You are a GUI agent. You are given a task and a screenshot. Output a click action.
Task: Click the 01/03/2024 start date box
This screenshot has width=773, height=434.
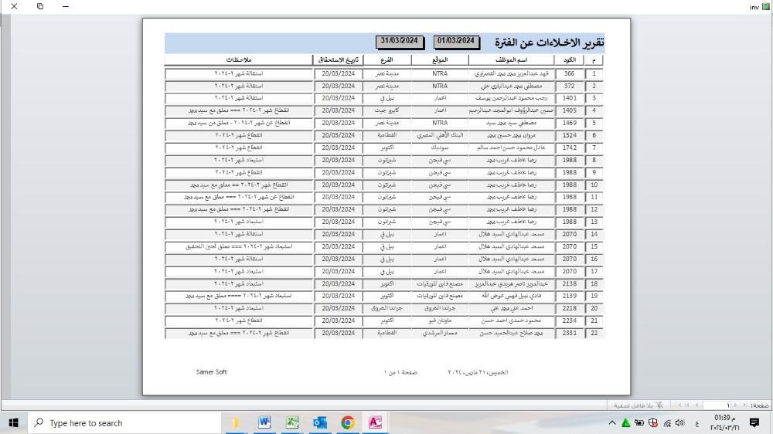(456, 42)
